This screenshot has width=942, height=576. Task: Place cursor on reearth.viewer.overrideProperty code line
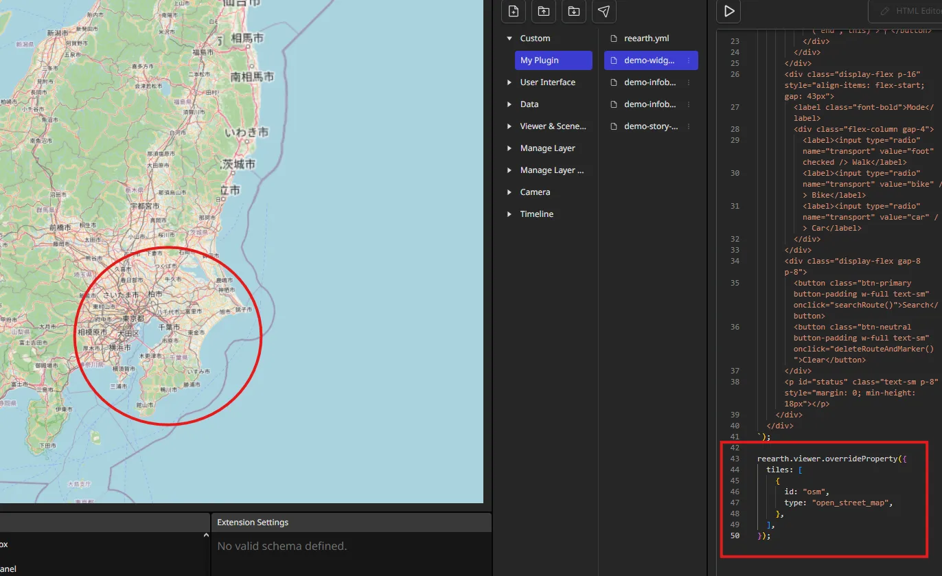tap(832, 459)
